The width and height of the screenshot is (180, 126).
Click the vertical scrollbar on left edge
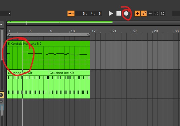(2, 45)
